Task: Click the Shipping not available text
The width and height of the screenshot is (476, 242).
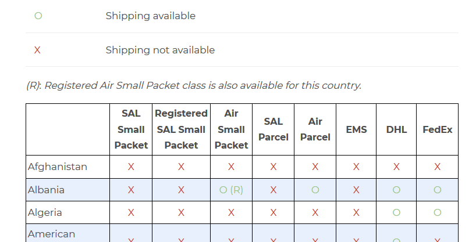Action: (x=160, y=50)
